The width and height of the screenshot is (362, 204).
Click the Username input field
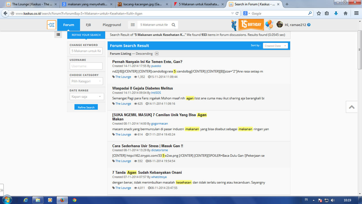(86, 66)
